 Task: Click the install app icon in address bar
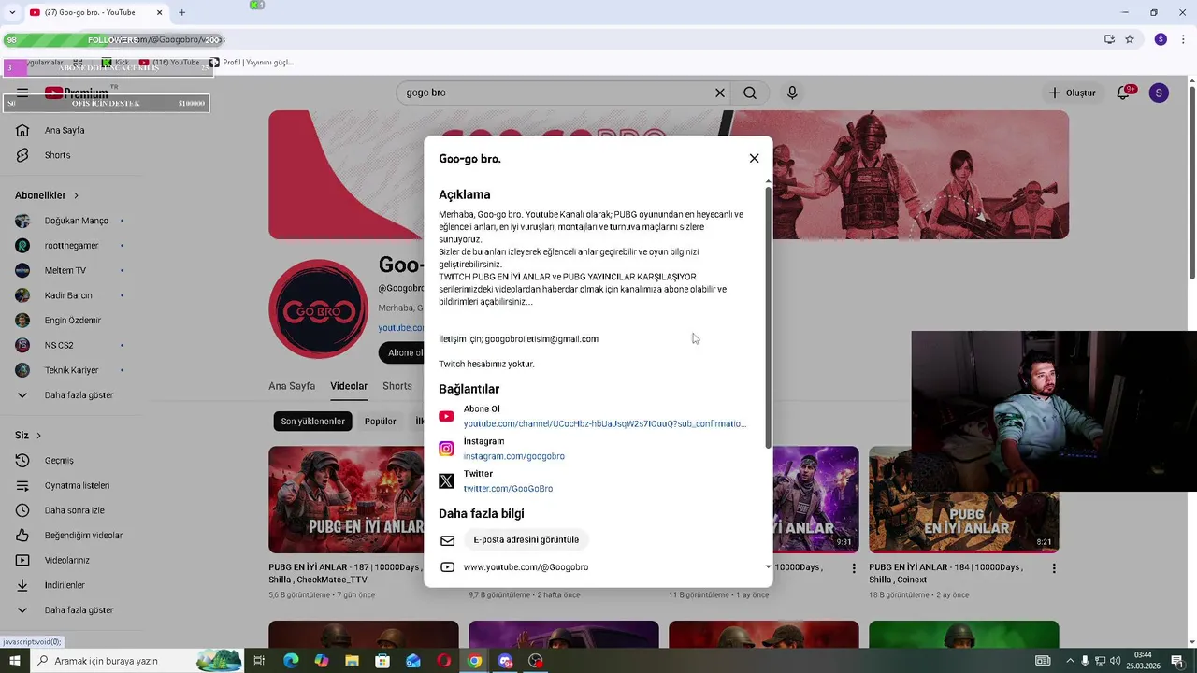(1109, 39)
